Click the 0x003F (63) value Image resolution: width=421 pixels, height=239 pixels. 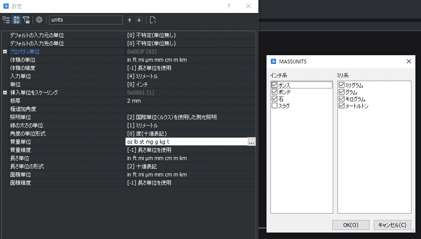click(142, 52)
